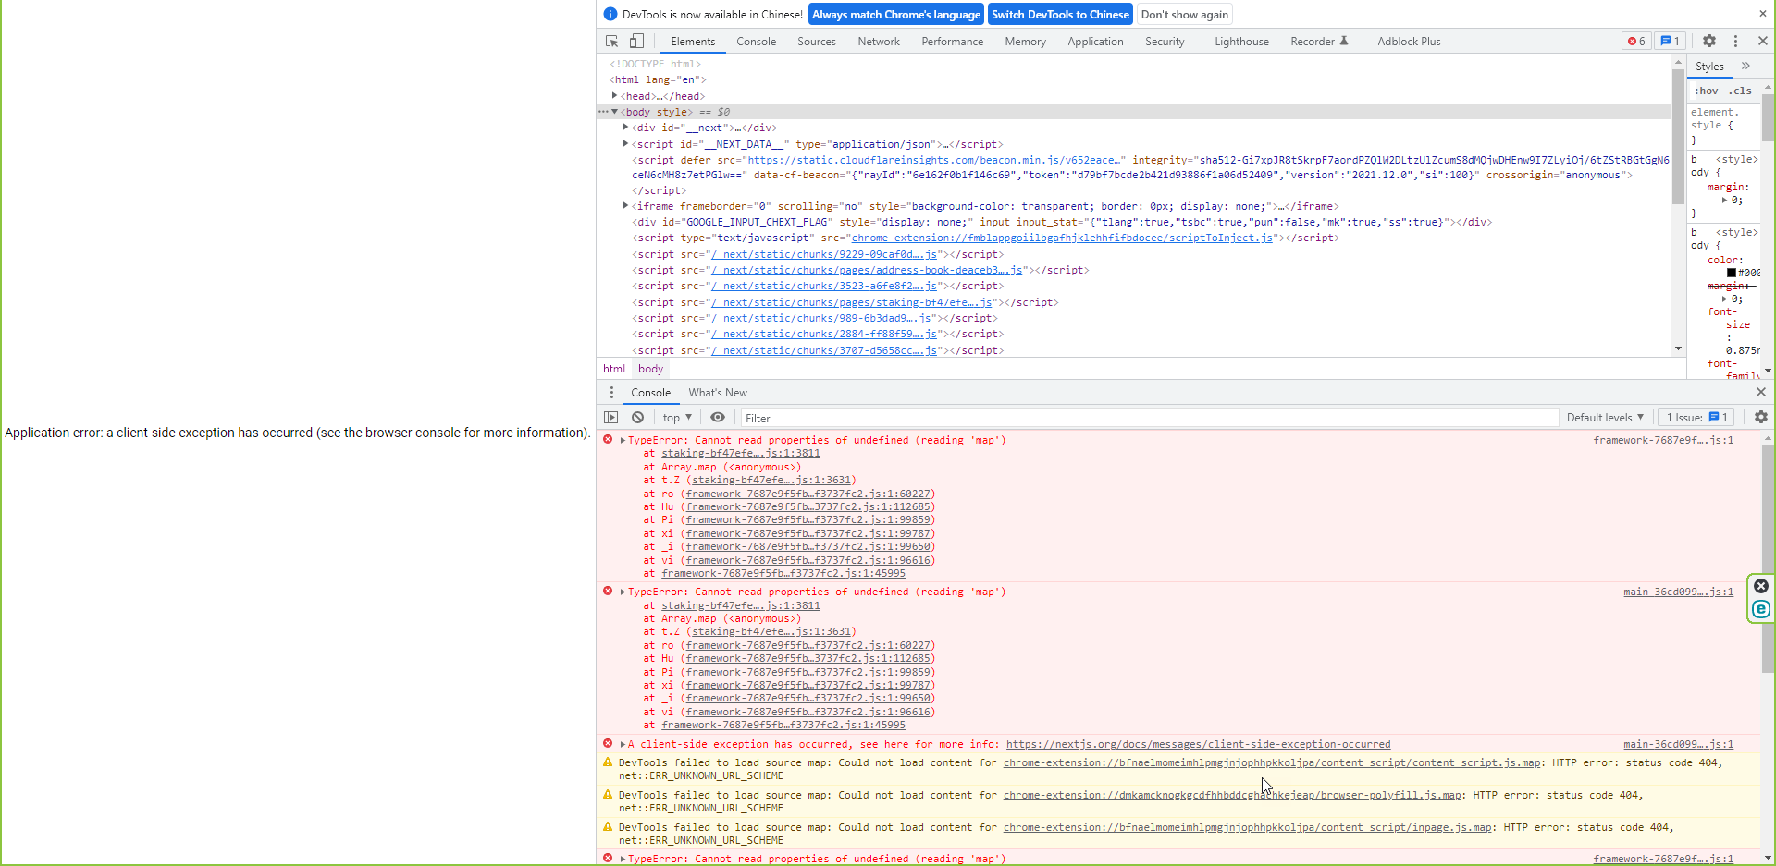Activate the inspect element picker icon
This screenshot has height=866, width=1776.
pos(611,42)
